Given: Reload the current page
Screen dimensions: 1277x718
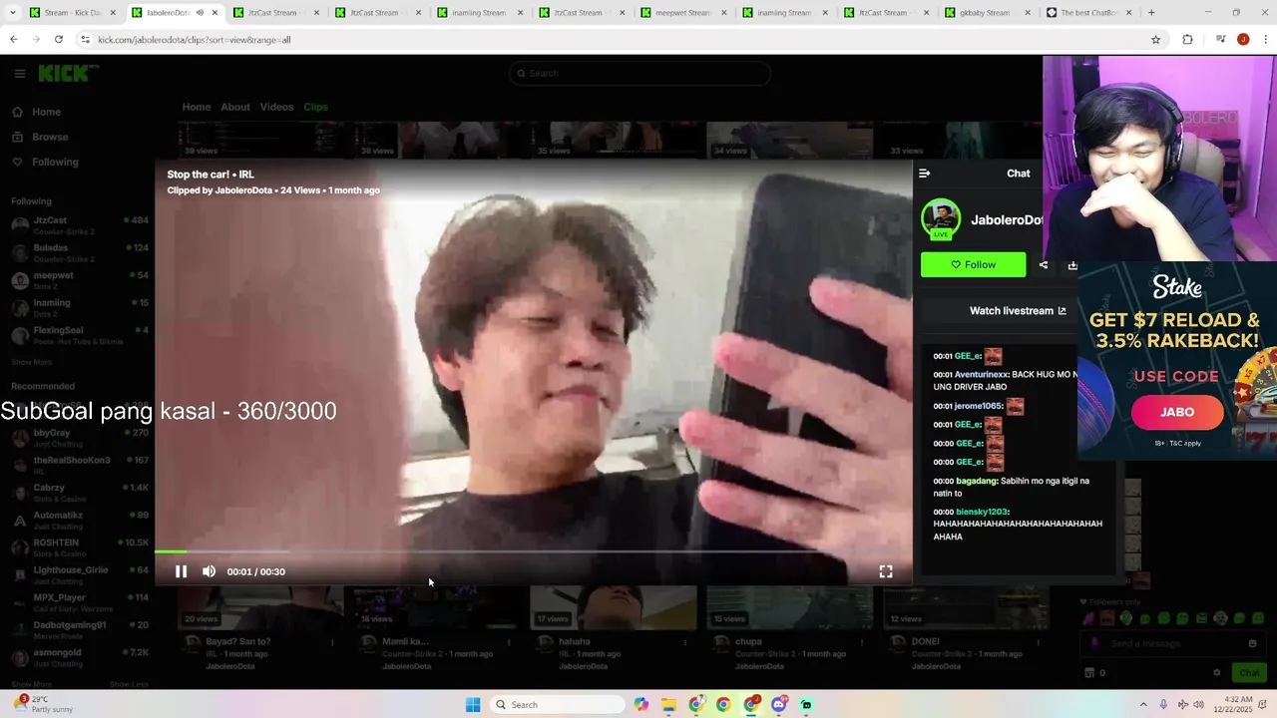Looking at the screenshot, I should 59,40.
